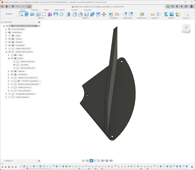
Task: Open the data panel grid icon
Action: 2,6
